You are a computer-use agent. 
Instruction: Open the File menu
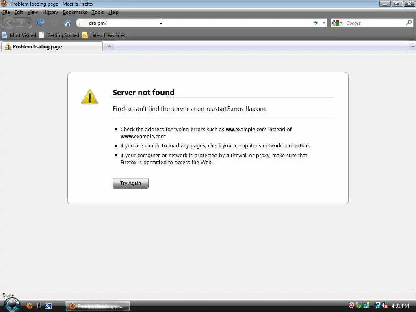point(6,12)
